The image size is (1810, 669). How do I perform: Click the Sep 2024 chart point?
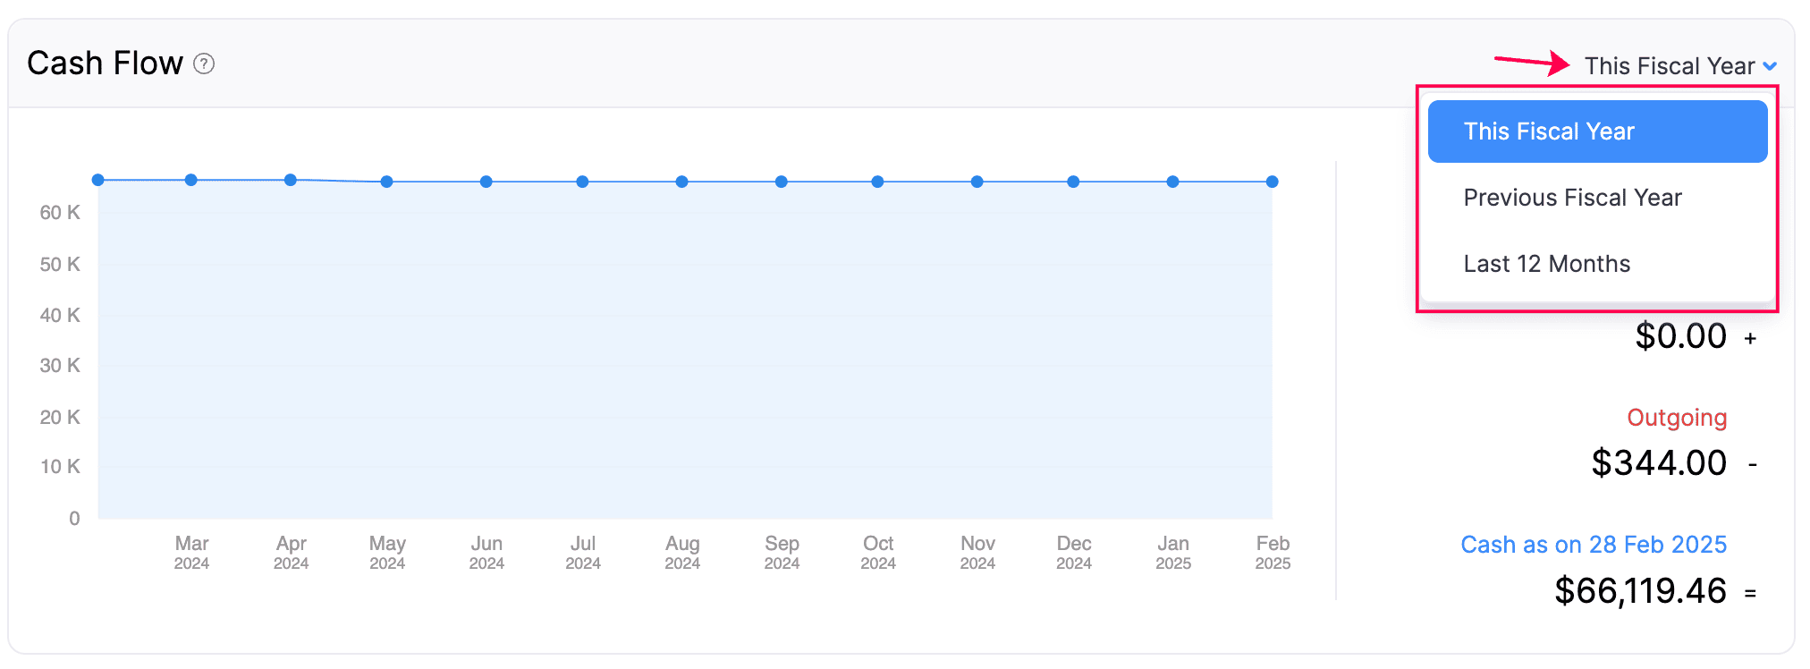(782, 182)
